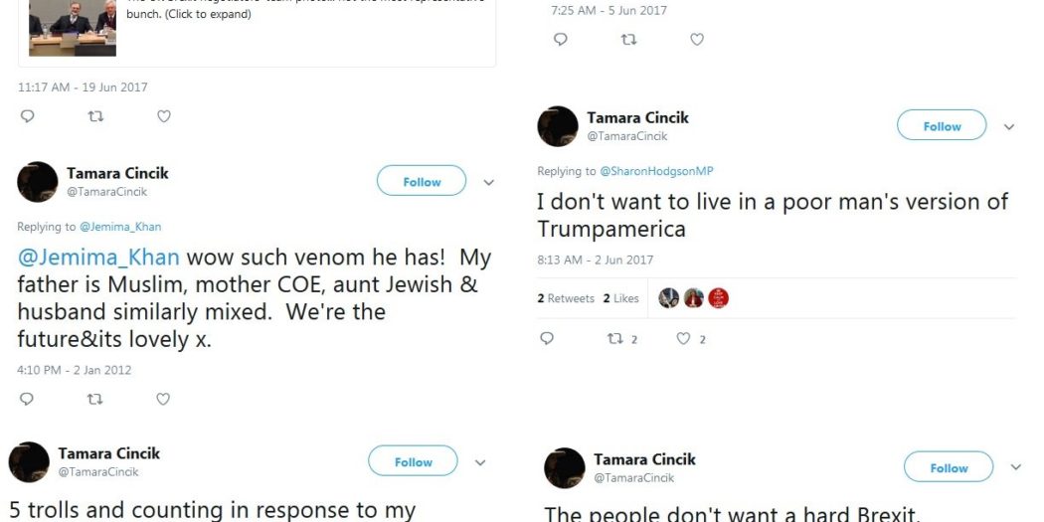The width and height of the screenshot is (1044, 522).
Task: Like the Trumpamerica tweet with heart icon
Action: 684,339
